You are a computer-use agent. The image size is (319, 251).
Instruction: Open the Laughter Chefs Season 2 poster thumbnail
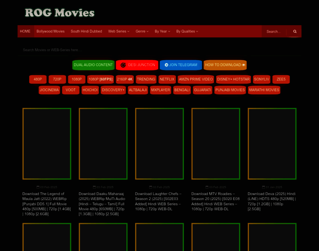[159, 144]
